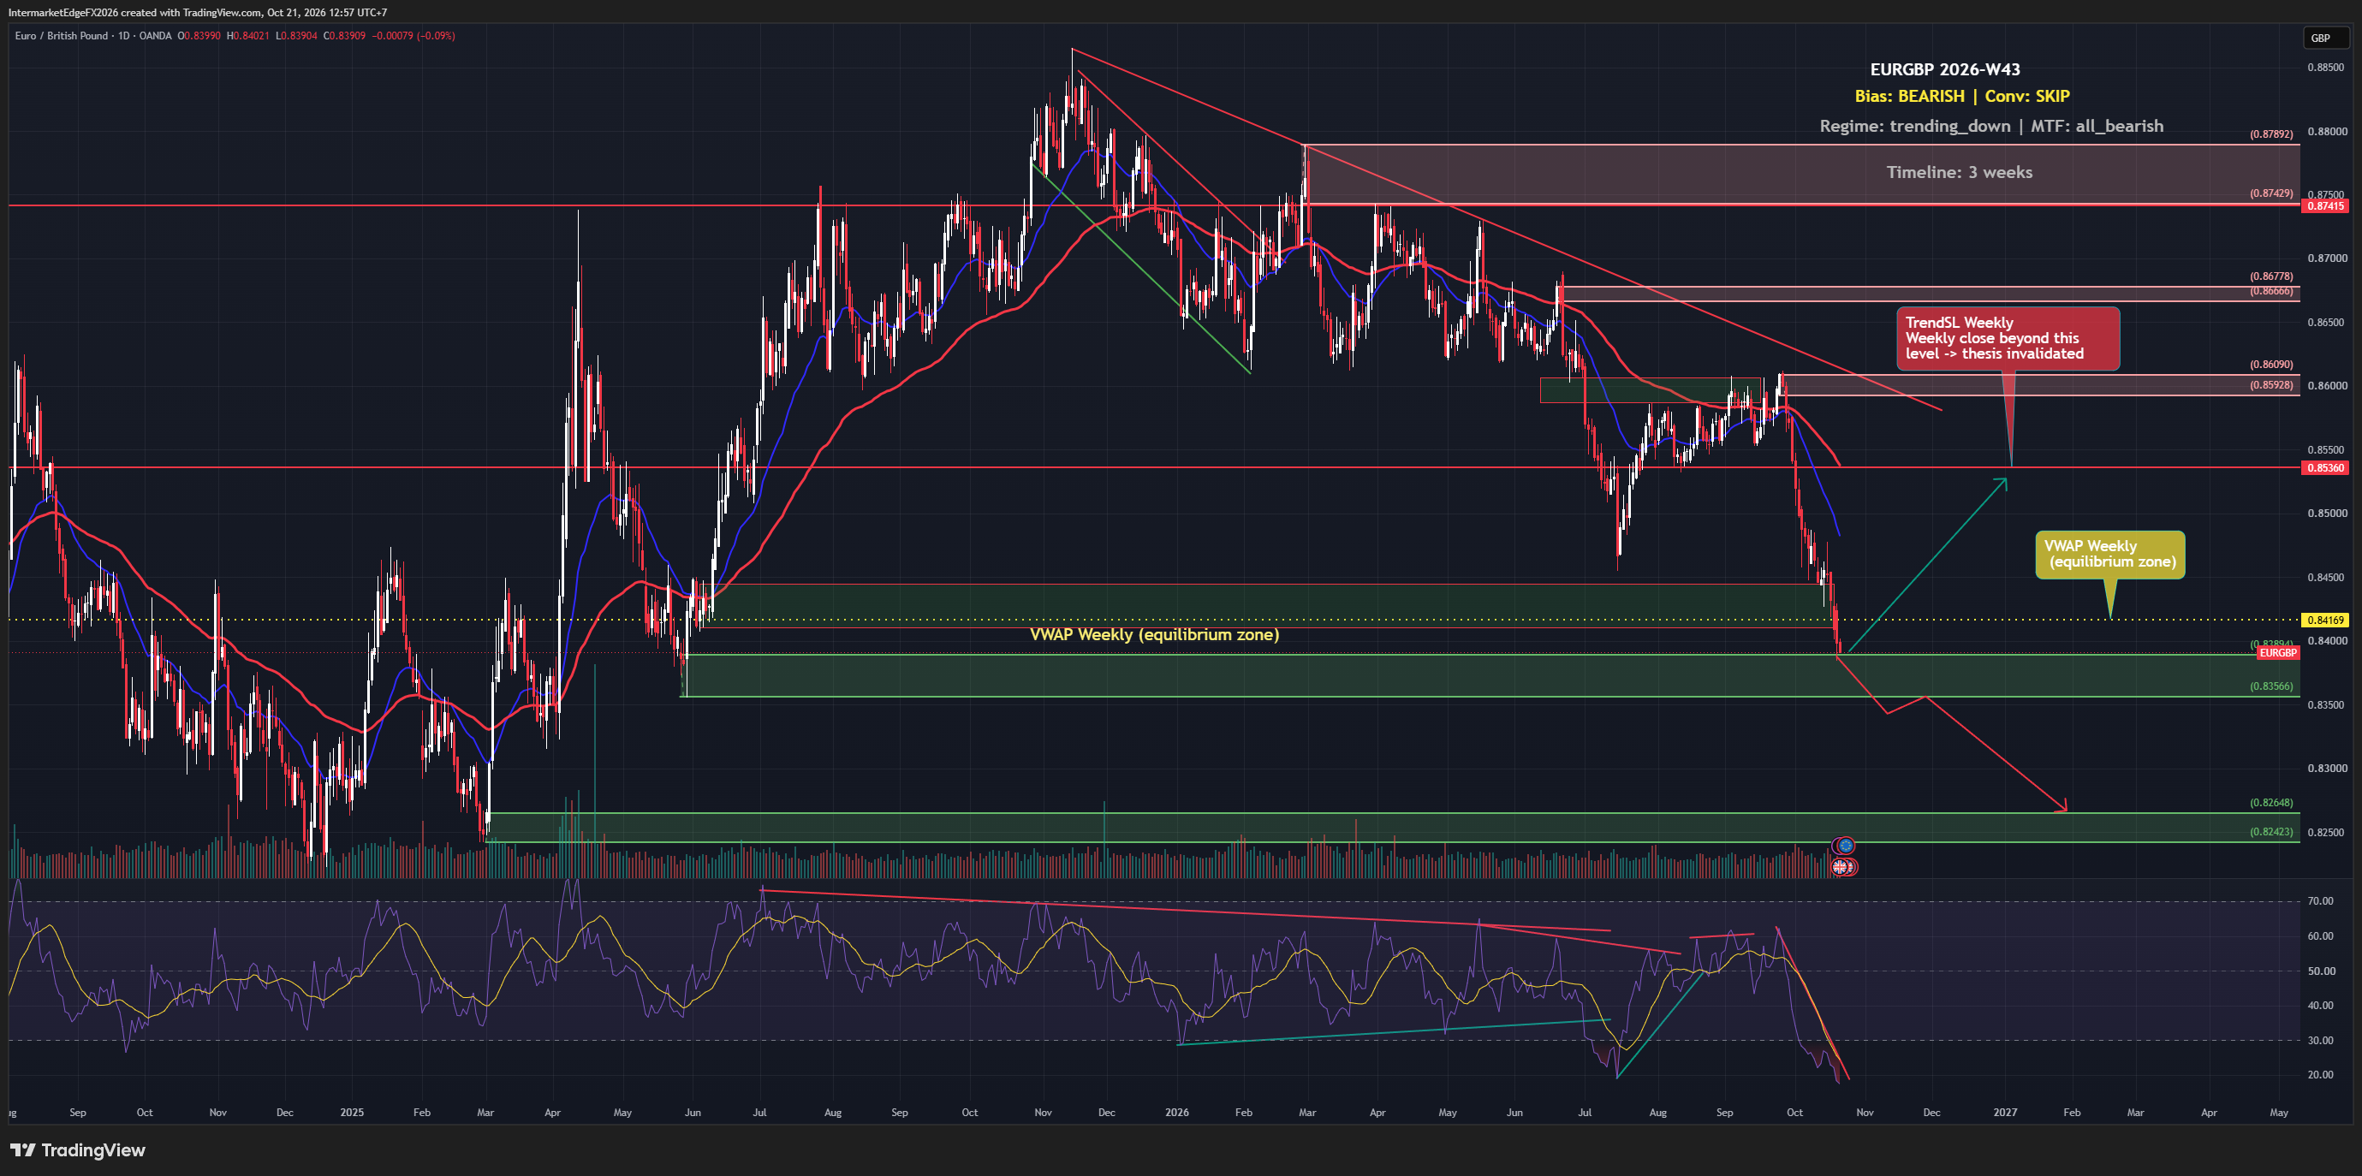Click the open value O0.83990
2362x1176 pixels.
point(199,36)
